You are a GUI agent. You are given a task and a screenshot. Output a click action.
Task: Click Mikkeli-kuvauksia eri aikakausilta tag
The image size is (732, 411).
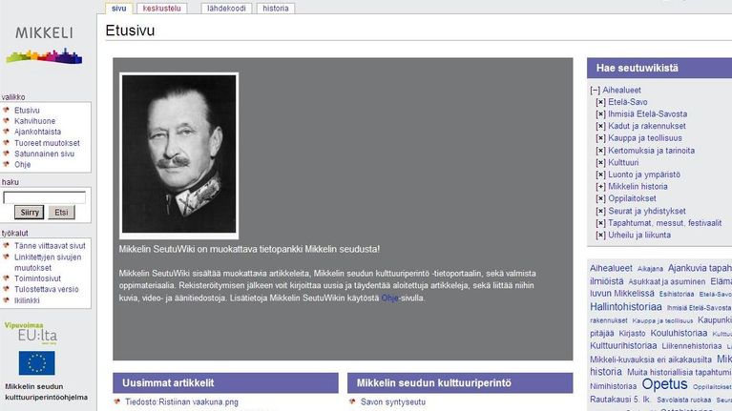651,360
